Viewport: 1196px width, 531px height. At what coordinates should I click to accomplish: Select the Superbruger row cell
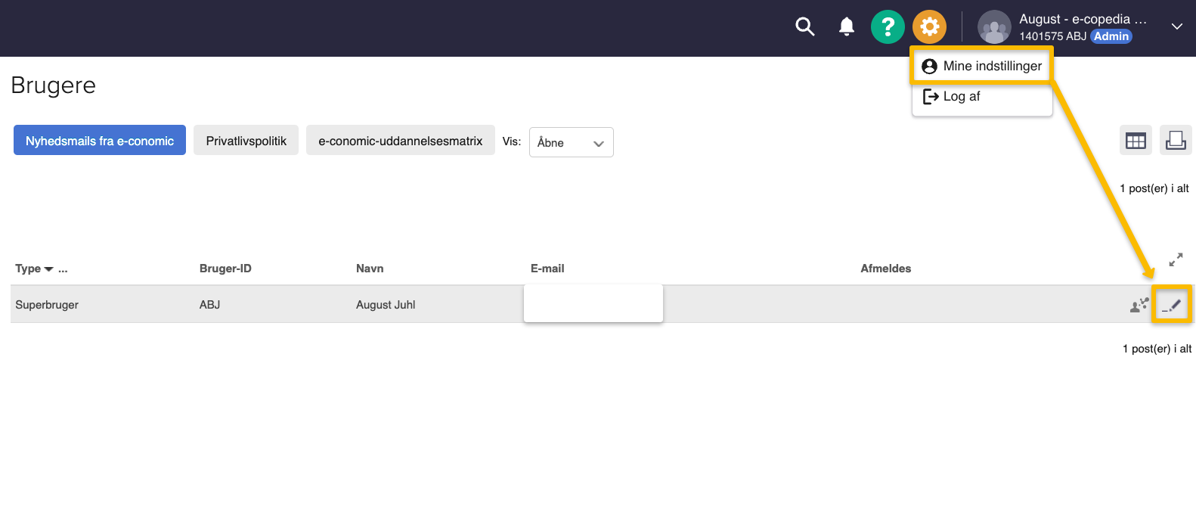tap(47, 305)
